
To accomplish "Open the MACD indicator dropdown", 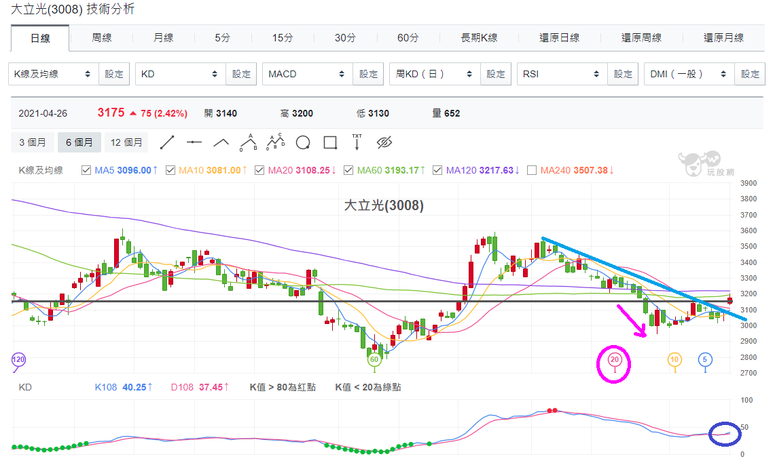I will pyautogui.click(x=308, y=74).
